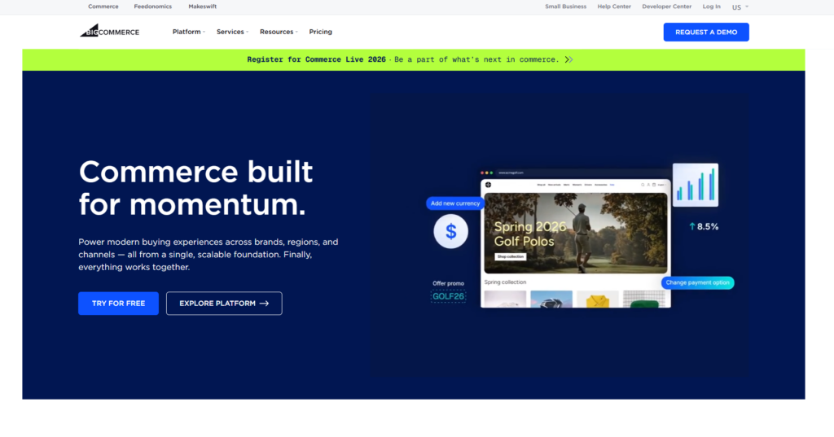Click the arrow in Explore Platform button
This screenshot has height=437, width=834.
tap(265, 304)
